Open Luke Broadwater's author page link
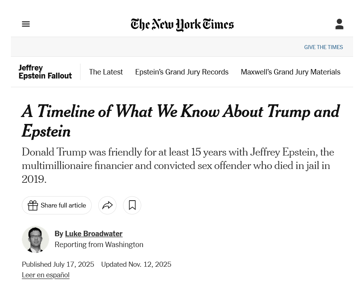364x298 pixels. 94,234
